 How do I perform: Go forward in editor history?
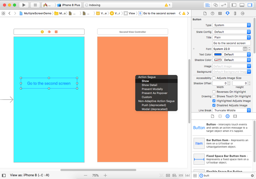pos(15,13)
